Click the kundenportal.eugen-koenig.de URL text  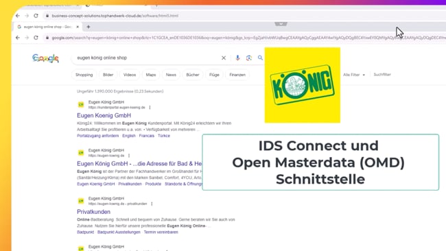[x=117, y=108]
